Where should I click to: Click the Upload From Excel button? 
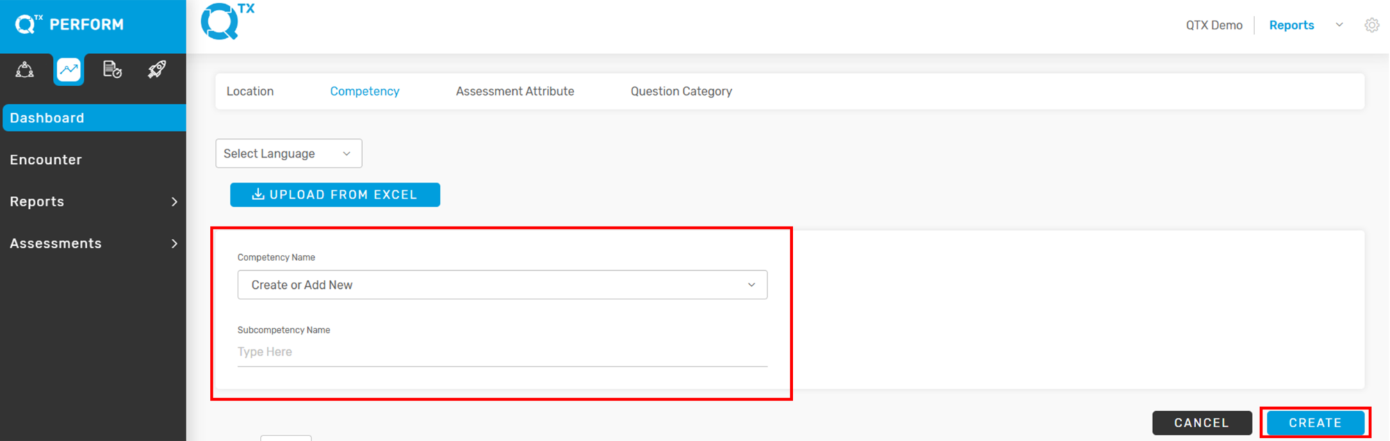tap(335, 195)
